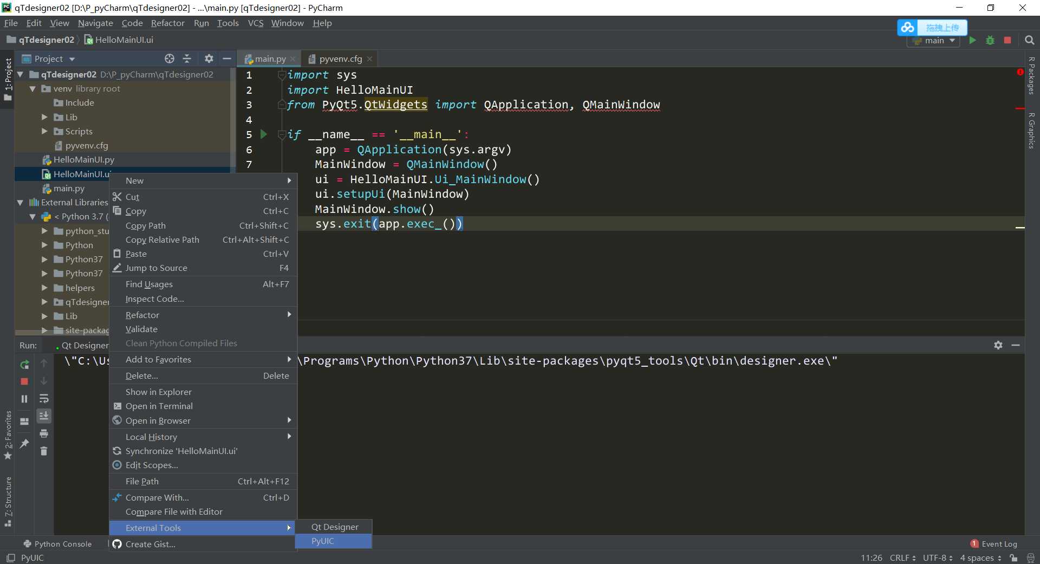Collapse the venv library root folder

coord(32,89)
